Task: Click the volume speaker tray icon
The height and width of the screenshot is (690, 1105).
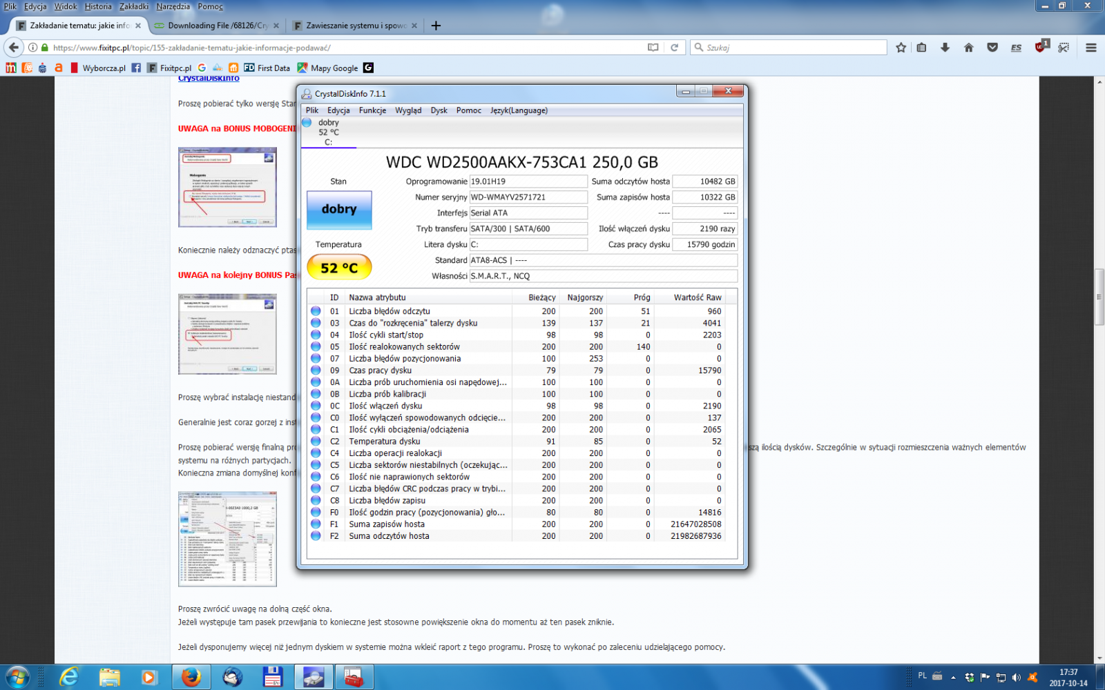Action: pos(1015,678)
